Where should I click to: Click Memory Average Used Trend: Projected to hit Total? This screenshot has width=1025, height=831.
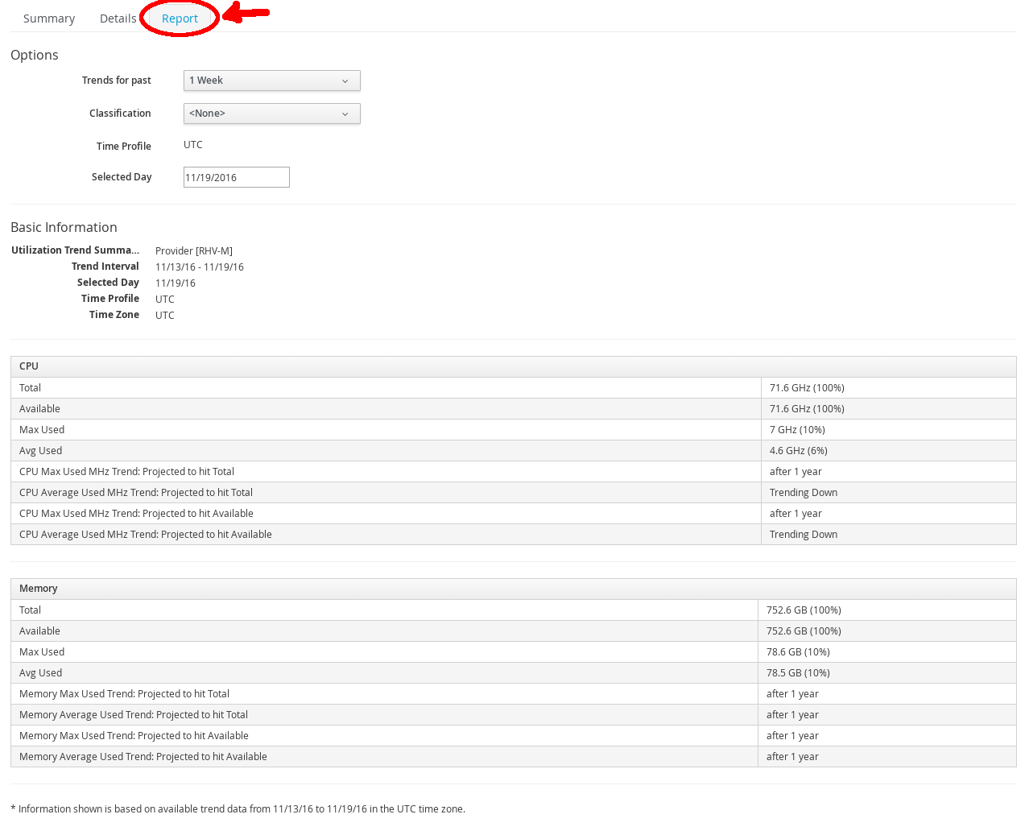point(134,715)
